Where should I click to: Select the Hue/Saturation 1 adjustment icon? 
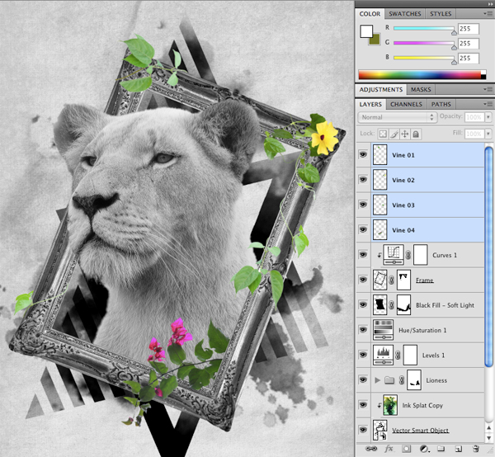click(384, 330)
